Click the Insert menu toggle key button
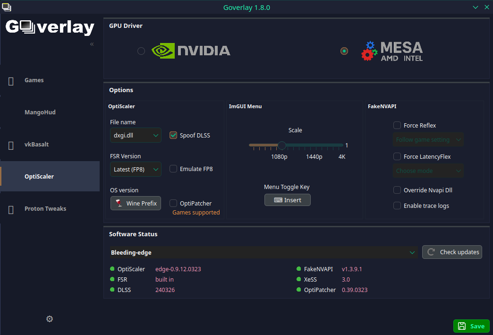The width and height of the screenshot is (493, 335). tap(288, 200)
